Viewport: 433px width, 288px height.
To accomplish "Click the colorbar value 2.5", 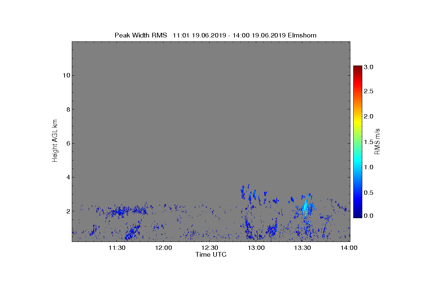I will pyautogui.click(x=368, y=91).
